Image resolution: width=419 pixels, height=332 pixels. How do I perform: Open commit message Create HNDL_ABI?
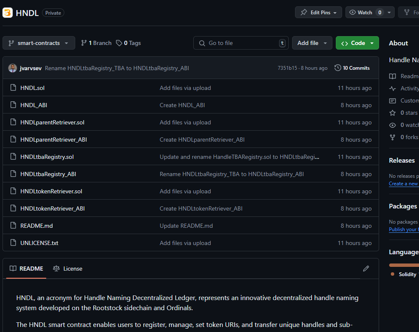[182, 105]
